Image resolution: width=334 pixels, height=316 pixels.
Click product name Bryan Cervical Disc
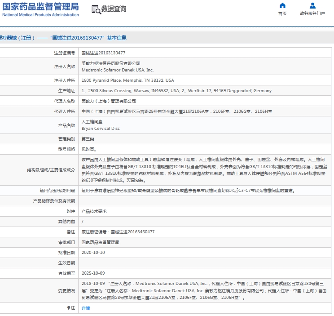[101, 129]
